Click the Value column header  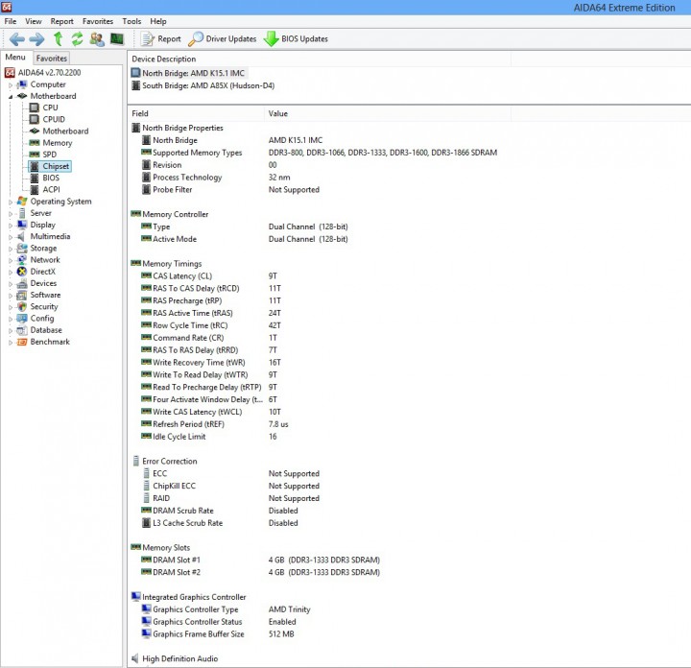pos(388,113)
